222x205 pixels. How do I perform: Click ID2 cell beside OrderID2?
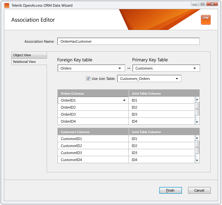162,107
